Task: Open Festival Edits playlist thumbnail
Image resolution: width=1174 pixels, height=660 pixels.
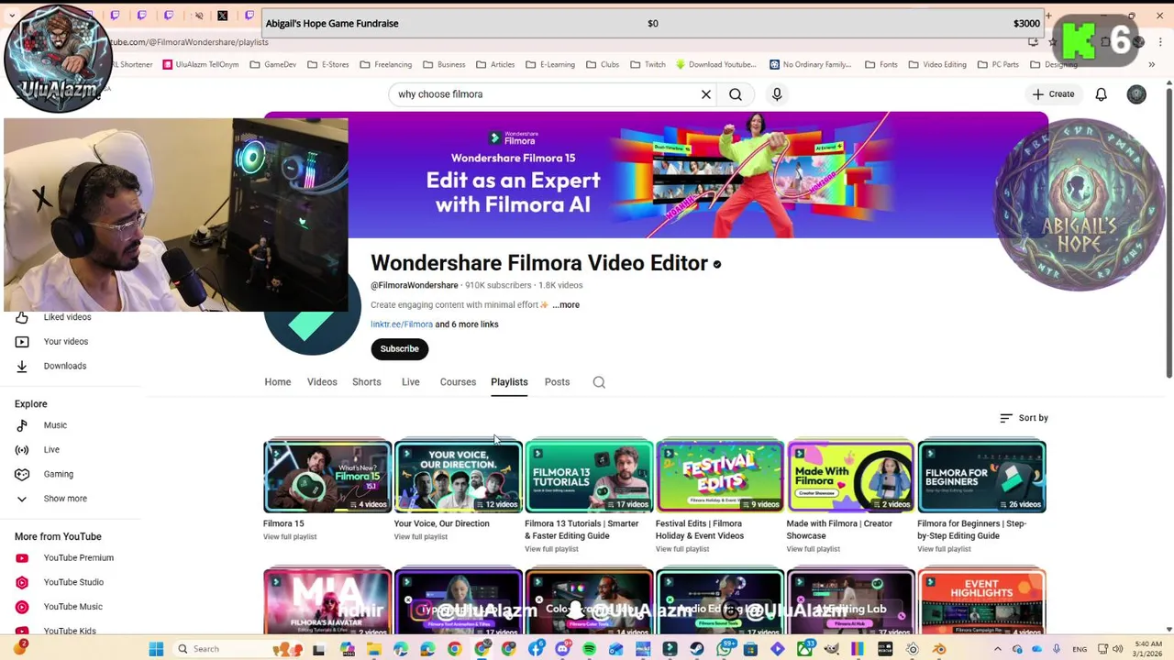Action: pos(720,477)
